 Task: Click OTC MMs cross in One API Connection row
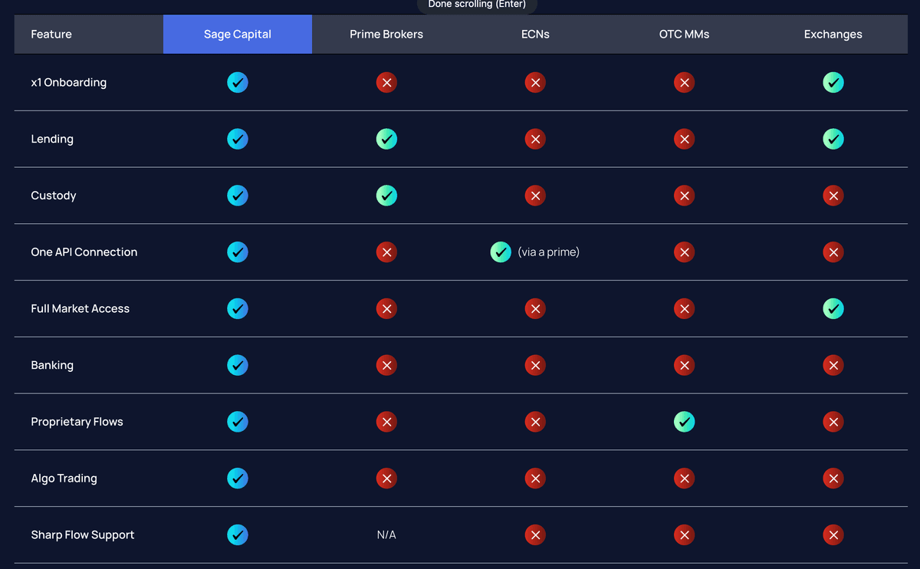[684, 252]
